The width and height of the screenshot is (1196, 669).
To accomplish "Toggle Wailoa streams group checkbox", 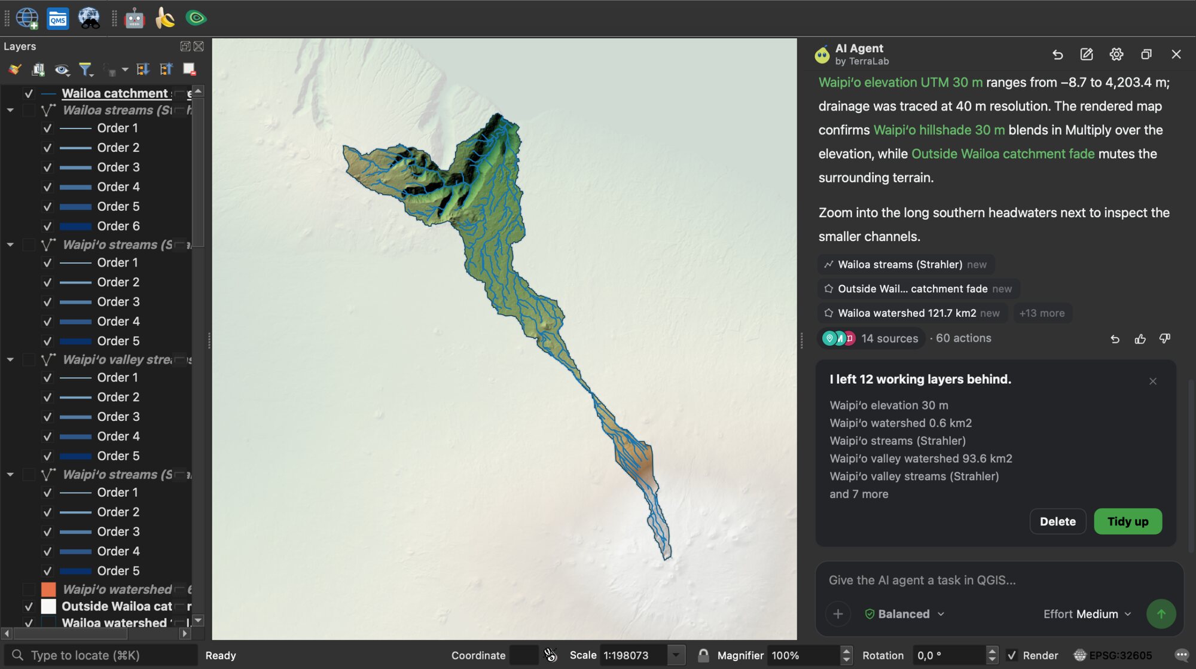I will 29,110.
